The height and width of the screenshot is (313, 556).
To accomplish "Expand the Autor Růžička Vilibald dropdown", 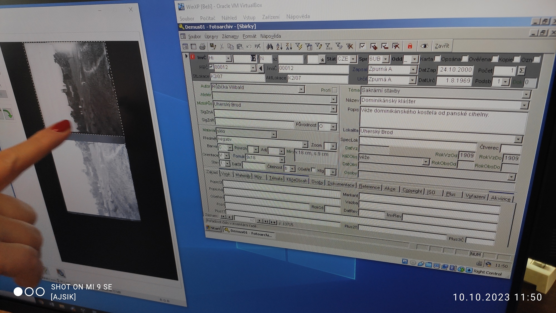I will 301,89.
